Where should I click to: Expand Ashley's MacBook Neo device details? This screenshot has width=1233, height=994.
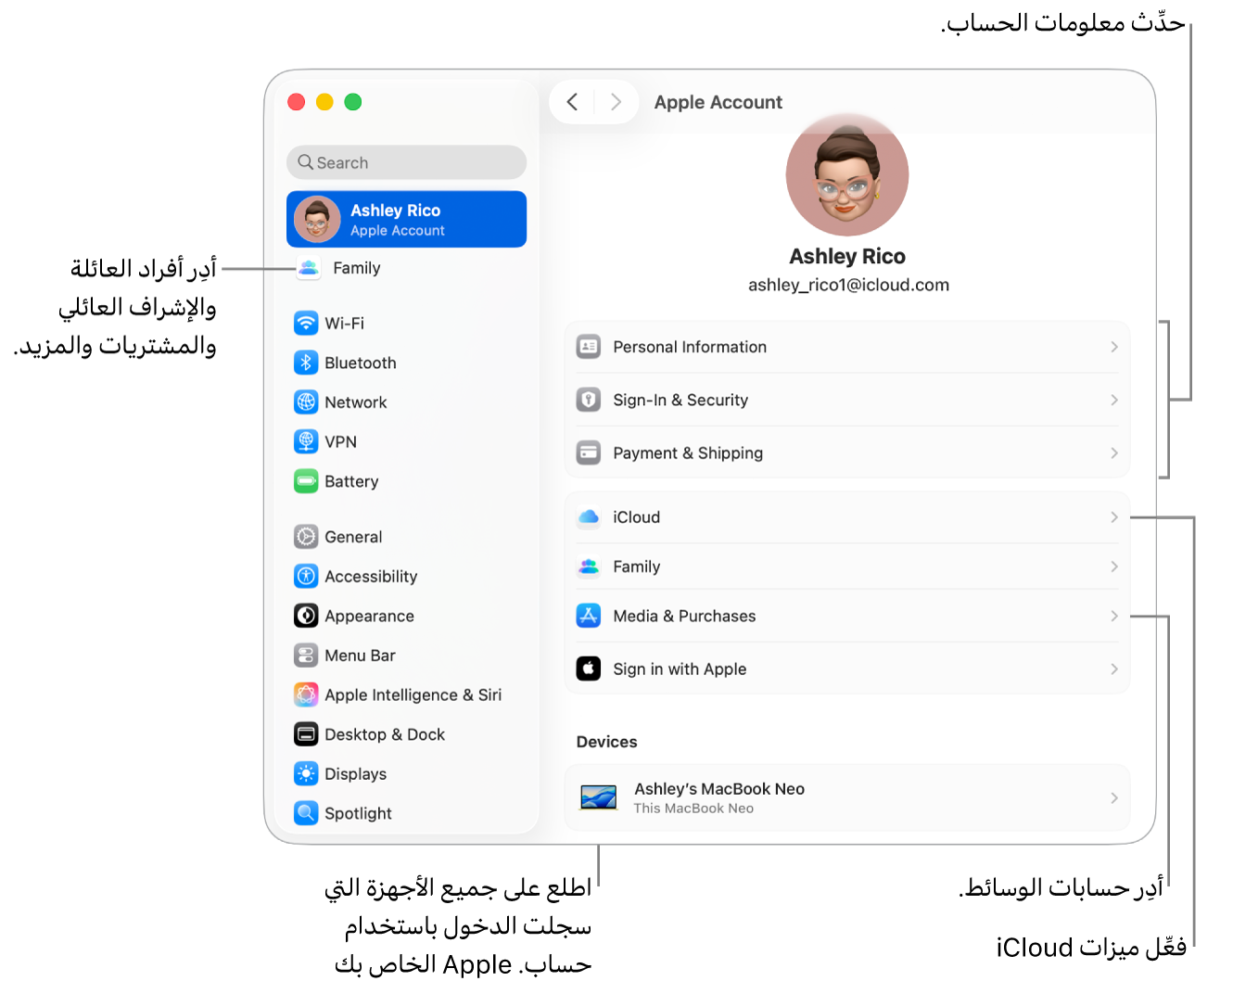tap(1113, 796)
